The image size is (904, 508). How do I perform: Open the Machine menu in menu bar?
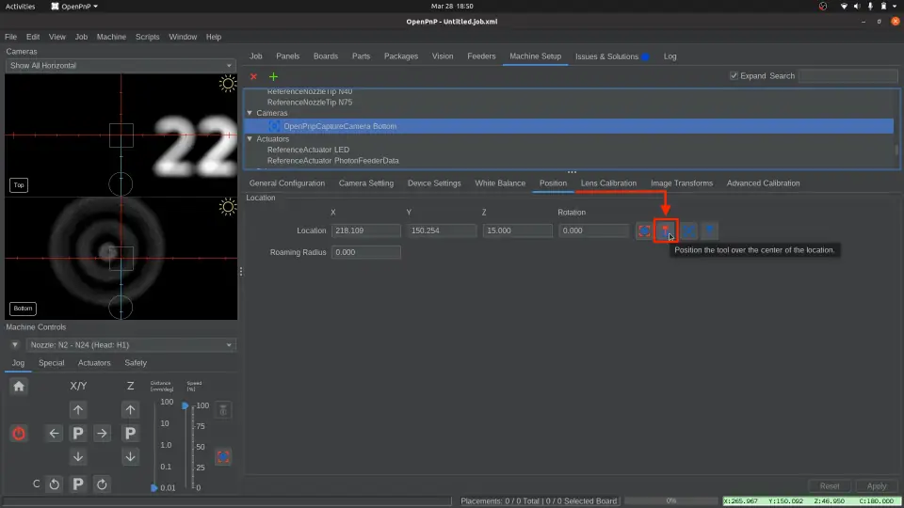pos(111,37)
